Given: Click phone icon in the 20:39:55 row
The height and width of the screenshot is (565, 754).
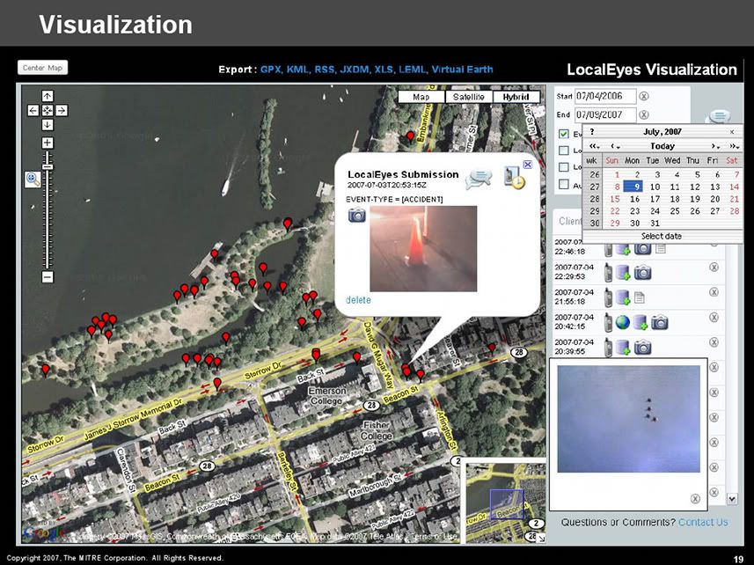Looking at the screenshot, I should click(x=608, y=347).
